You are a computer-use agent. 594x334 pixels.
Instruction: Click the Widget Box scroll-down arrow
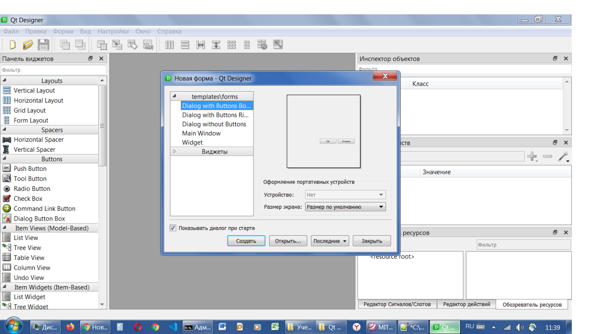[x=102, y=304]
